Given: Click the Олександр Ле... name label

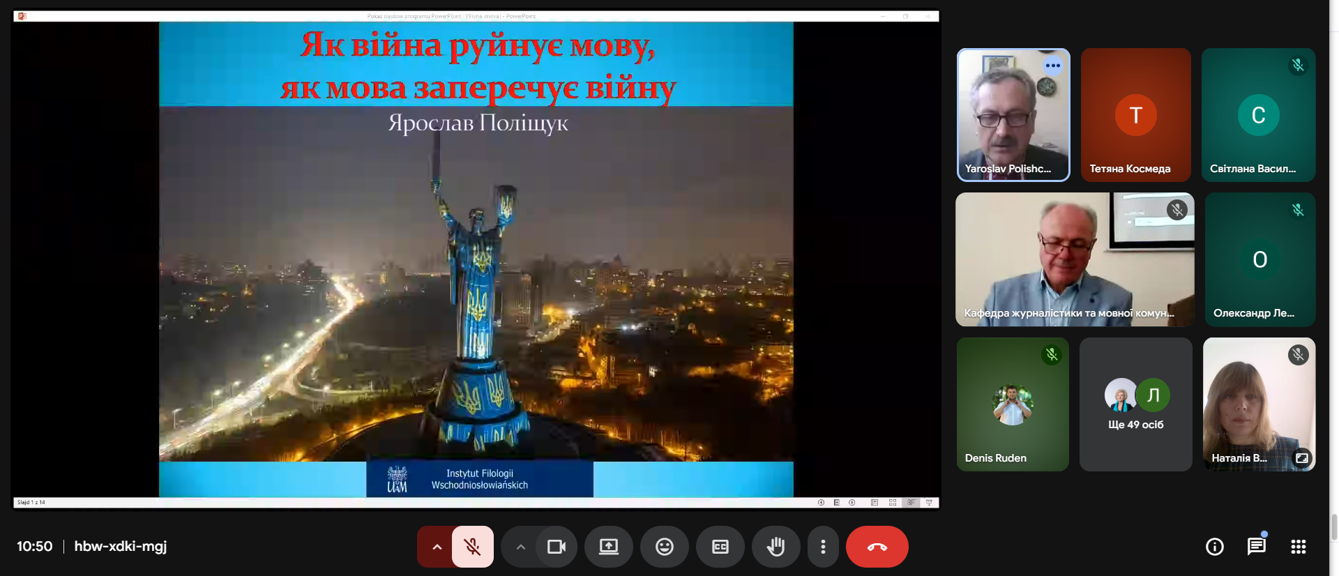Looking at the screenshot, I should pyautogui.click(x=1254, y=313).
